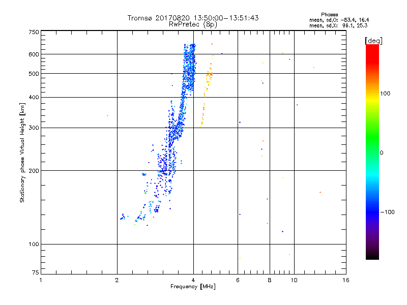This screenshot has width=407, height=305.
Task: Click the y-axis tick label '750'
Action: coord(34,32)
